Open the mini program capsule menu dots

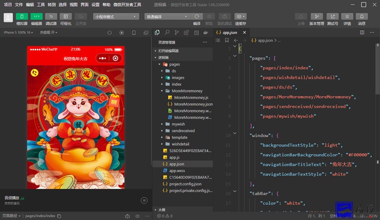pyautogui.click(x=103, y=58)
